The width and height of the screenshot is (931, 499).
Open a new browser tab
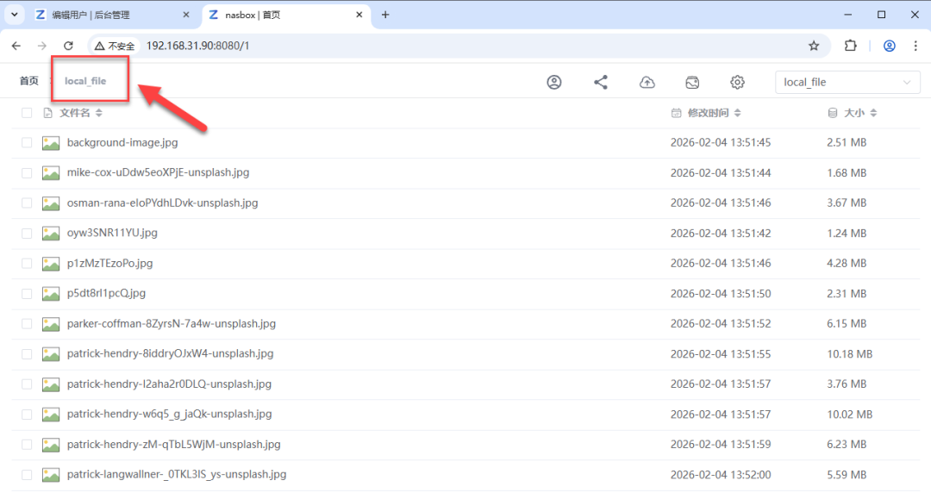pyautogui.click(x=385, y=15)
